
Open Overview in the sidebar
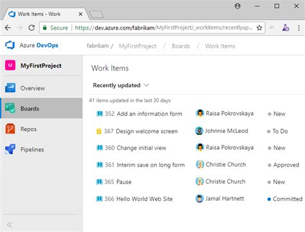[42, 88]
